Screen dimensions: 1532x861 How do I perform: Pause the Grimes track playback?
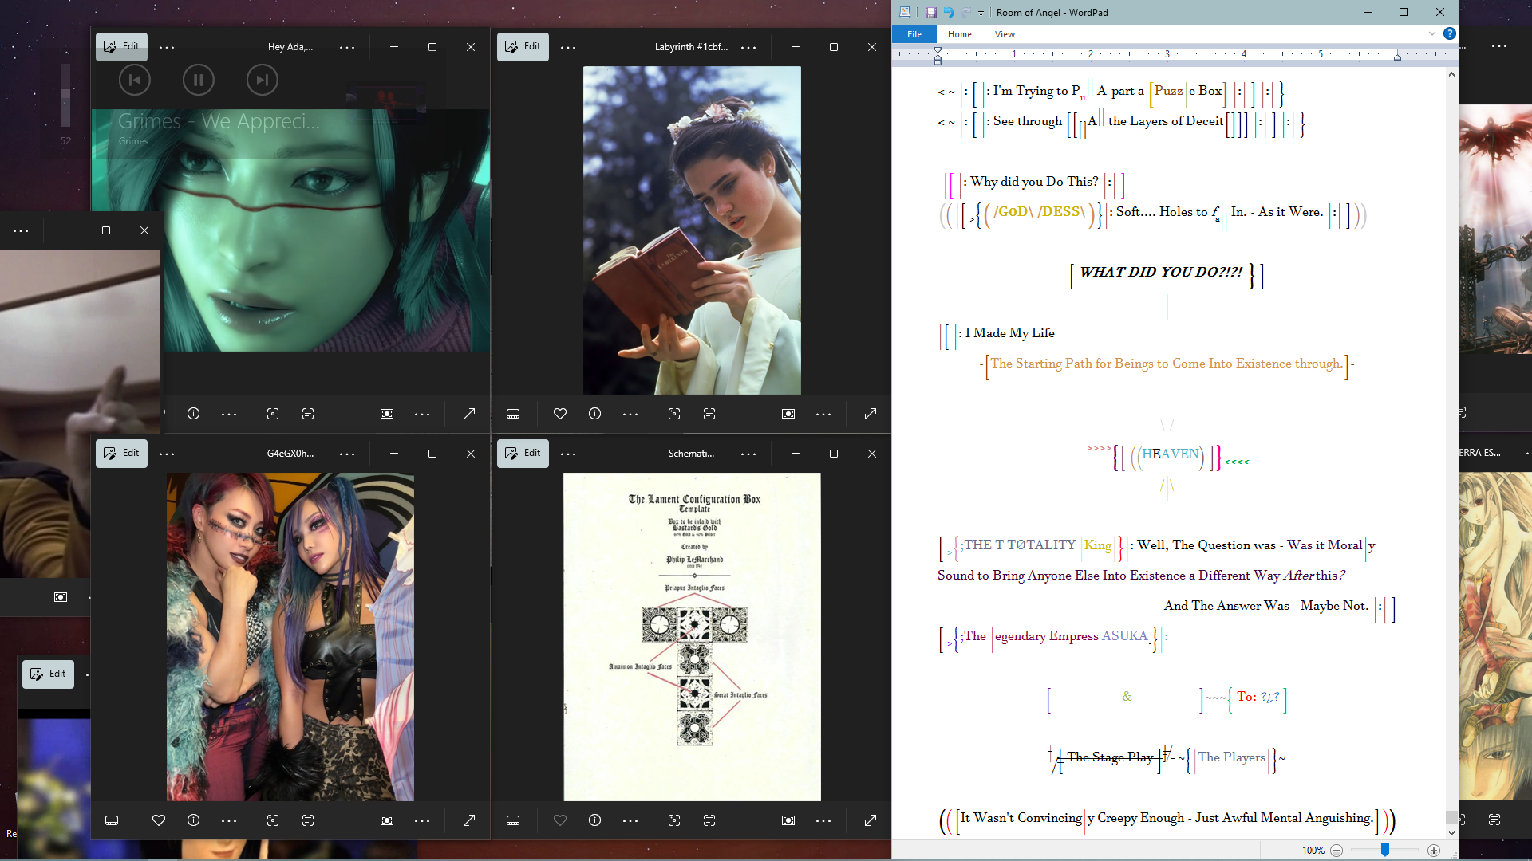(198, 80)
